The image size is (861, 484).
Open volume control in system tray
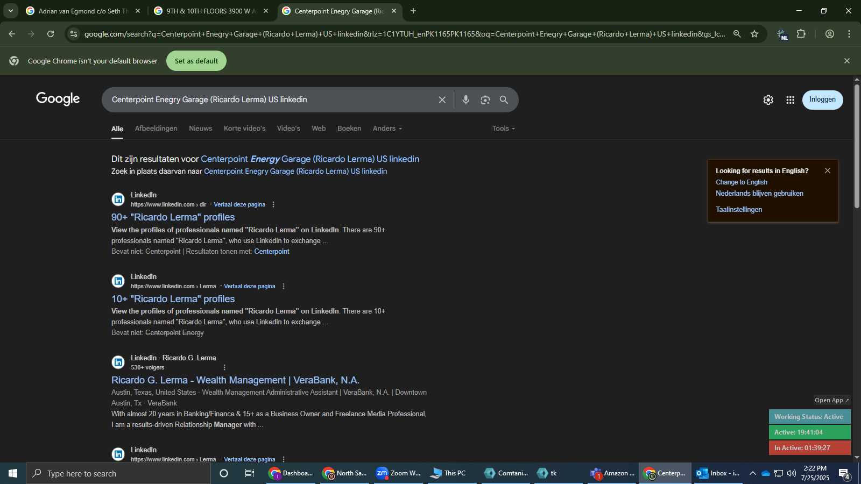point(791,473)
